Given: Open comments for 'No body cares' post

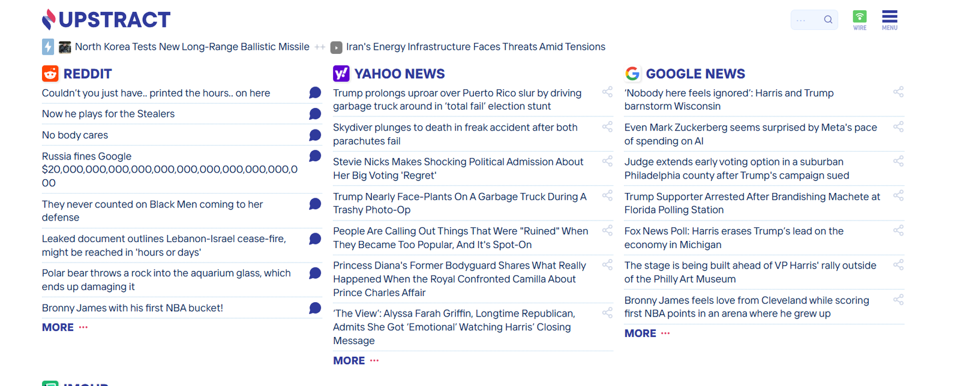Looking at the screenshot, I should [x=315, y=135].
